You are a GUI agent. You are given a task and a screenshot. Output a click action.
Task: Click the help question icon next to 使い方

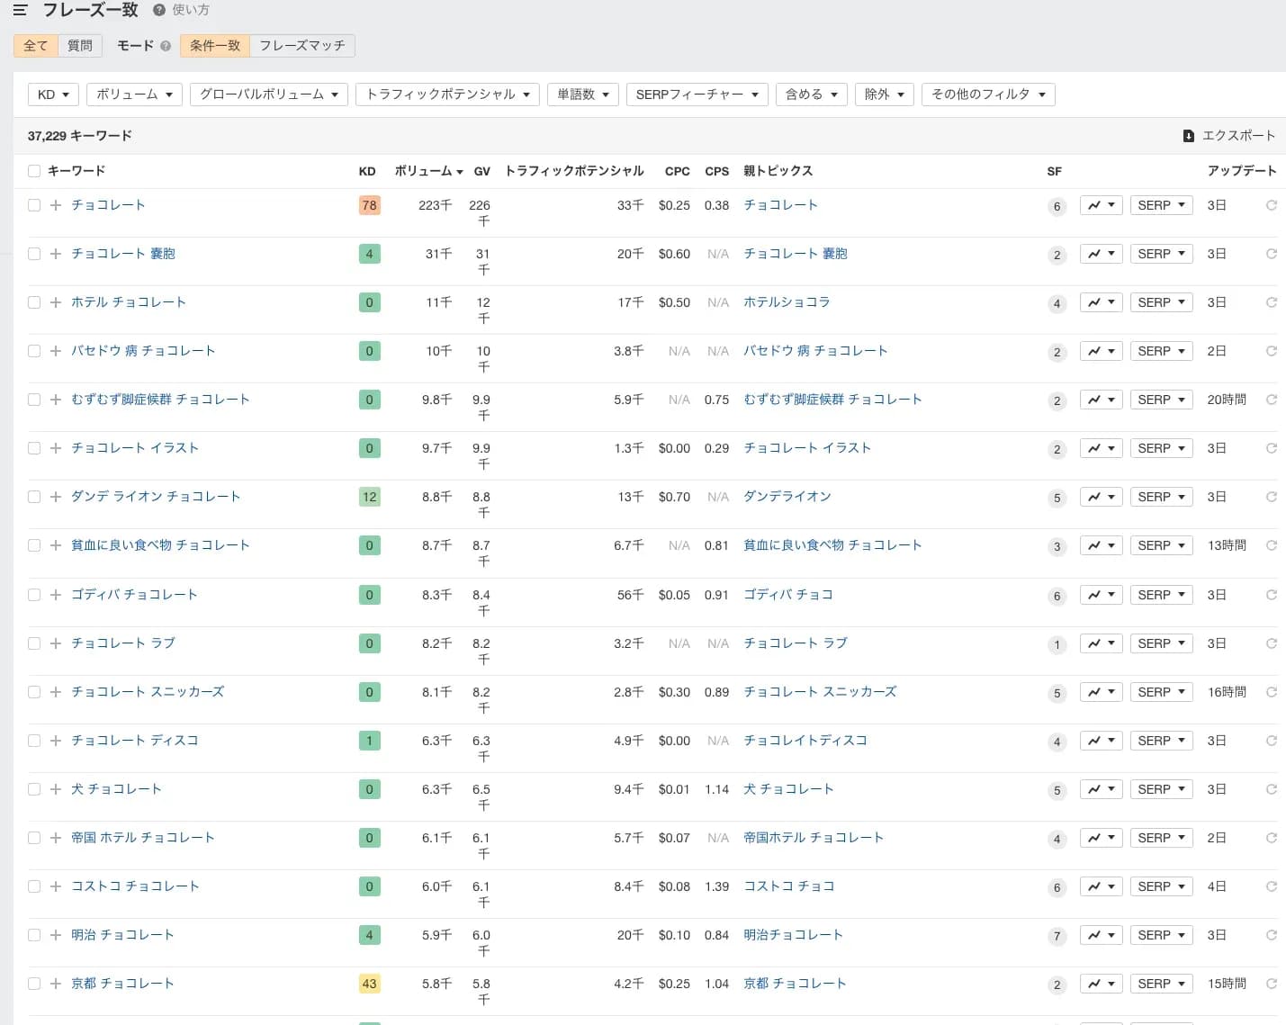point(159,10)
